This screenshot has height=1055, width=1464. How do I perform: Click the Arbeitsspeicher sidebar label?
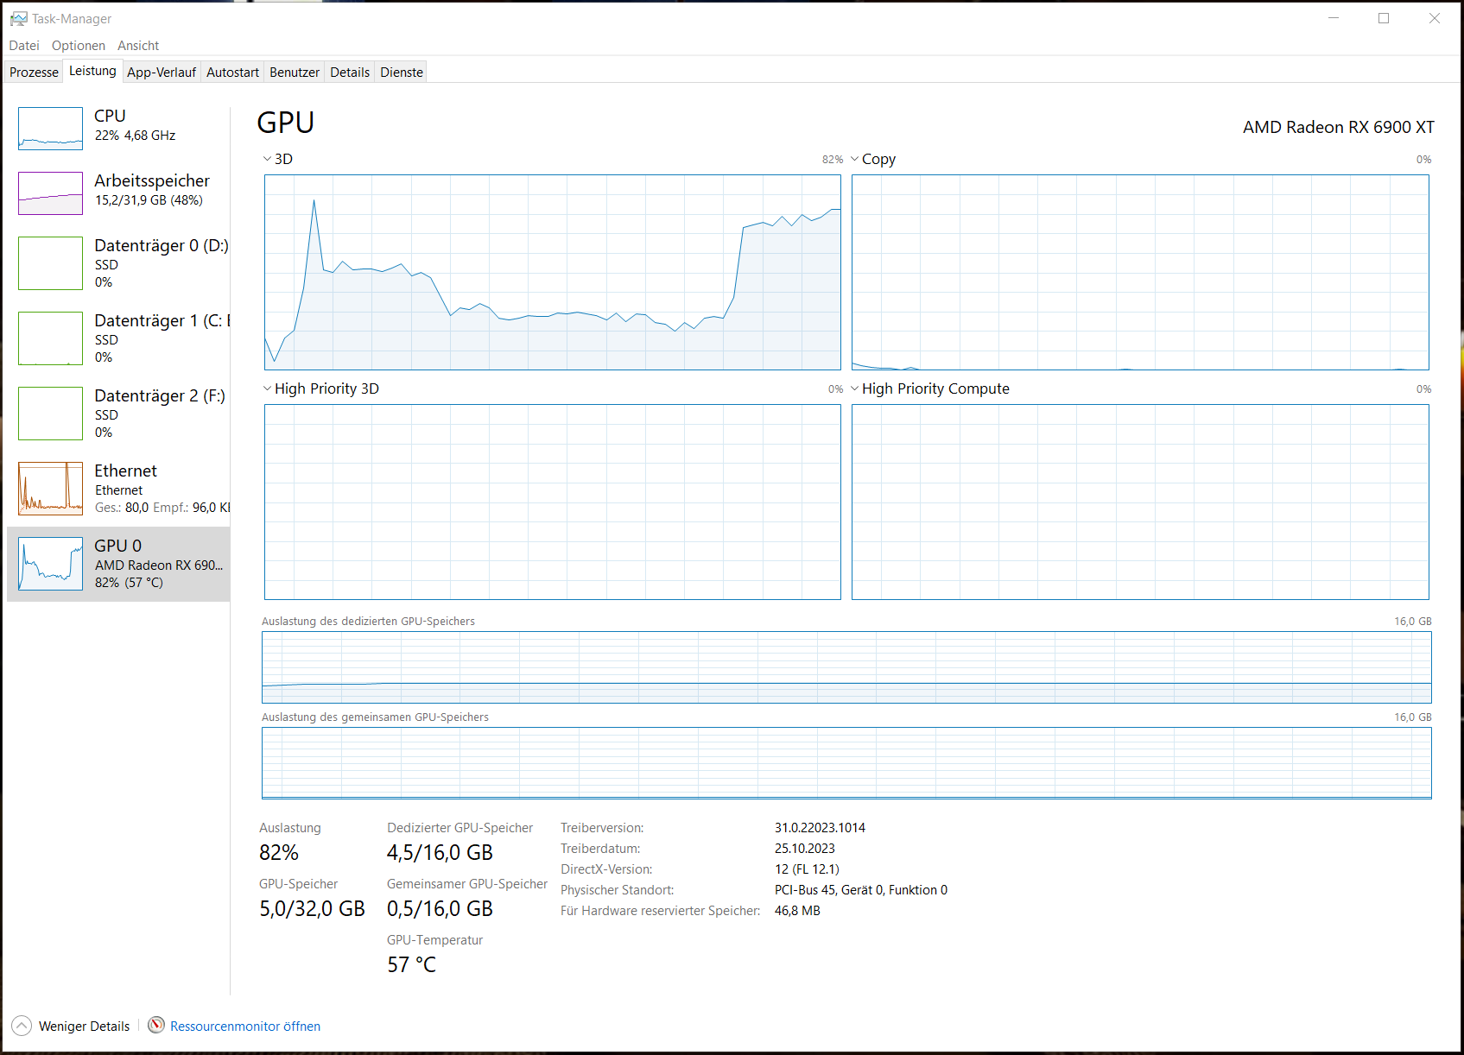(152, 180)
